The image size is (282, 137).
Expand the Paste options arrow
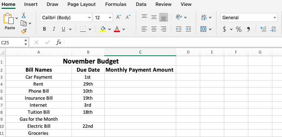pyautogui.click(x=17, y=18)
